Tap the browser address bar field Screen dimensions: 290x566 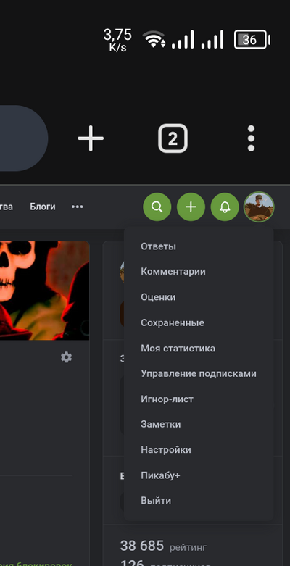(x=24, y=138)
